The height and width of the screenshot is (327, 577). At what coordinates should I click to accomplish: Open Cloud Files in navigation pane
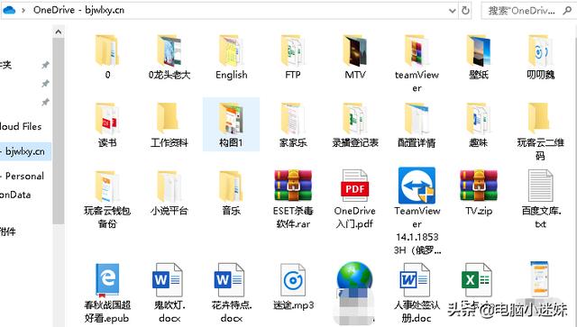pyautogui.click(x=21, y=126)
